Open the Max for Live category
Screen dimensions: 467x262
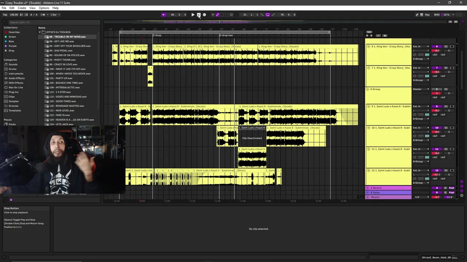pos(16,87)
